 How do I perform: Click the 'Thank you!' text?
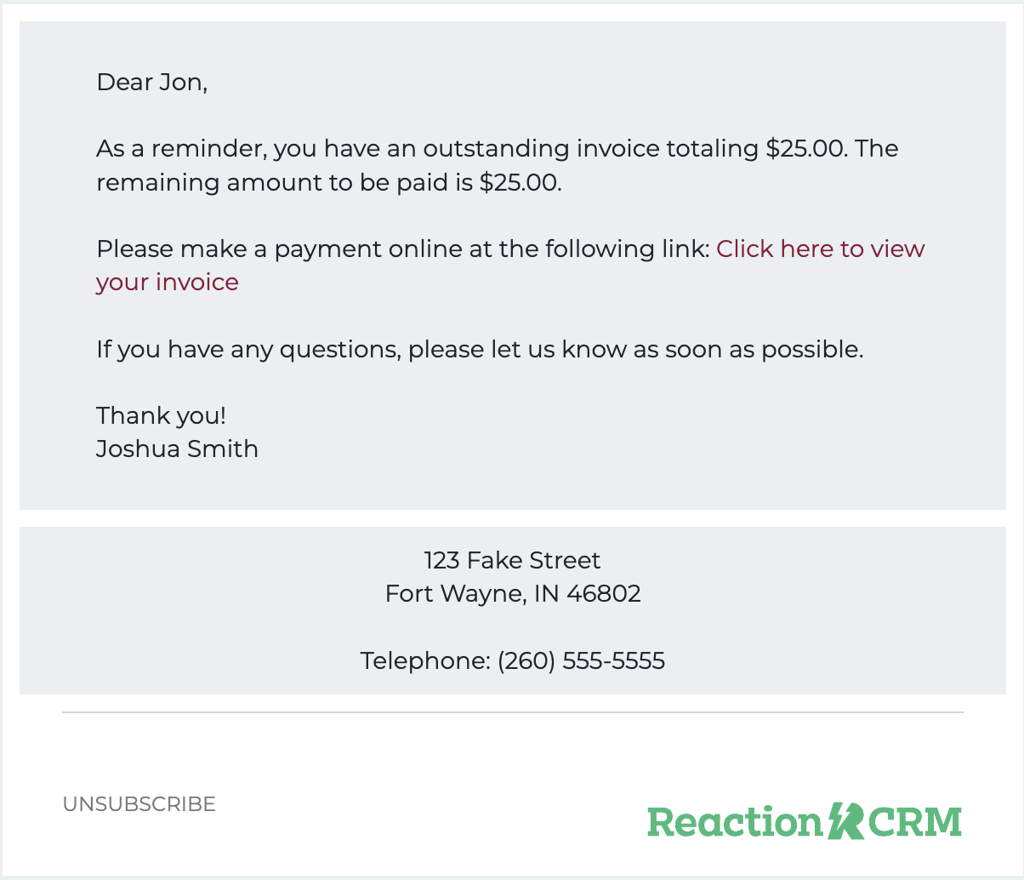pyautogui.click(x=161, y=415)
